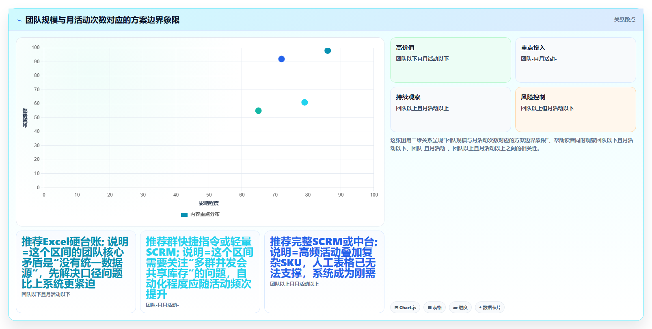Image resolution: width=652 pixels, height=329 pixels.
Task: Click the 团队-且月活动- text under 重点投入
Action: (x=539, y=59)
